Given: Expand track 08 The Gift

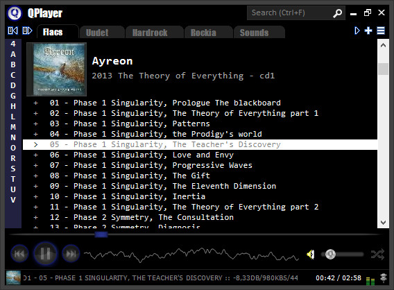Looking at the screenshot, I should click(x=36, y=176).
